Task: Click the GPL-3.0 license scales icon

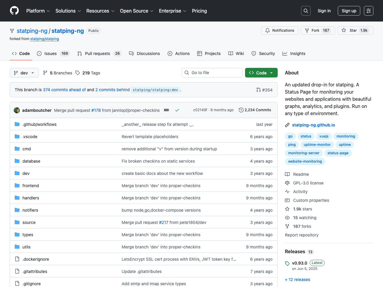Action: click(287, 183)
